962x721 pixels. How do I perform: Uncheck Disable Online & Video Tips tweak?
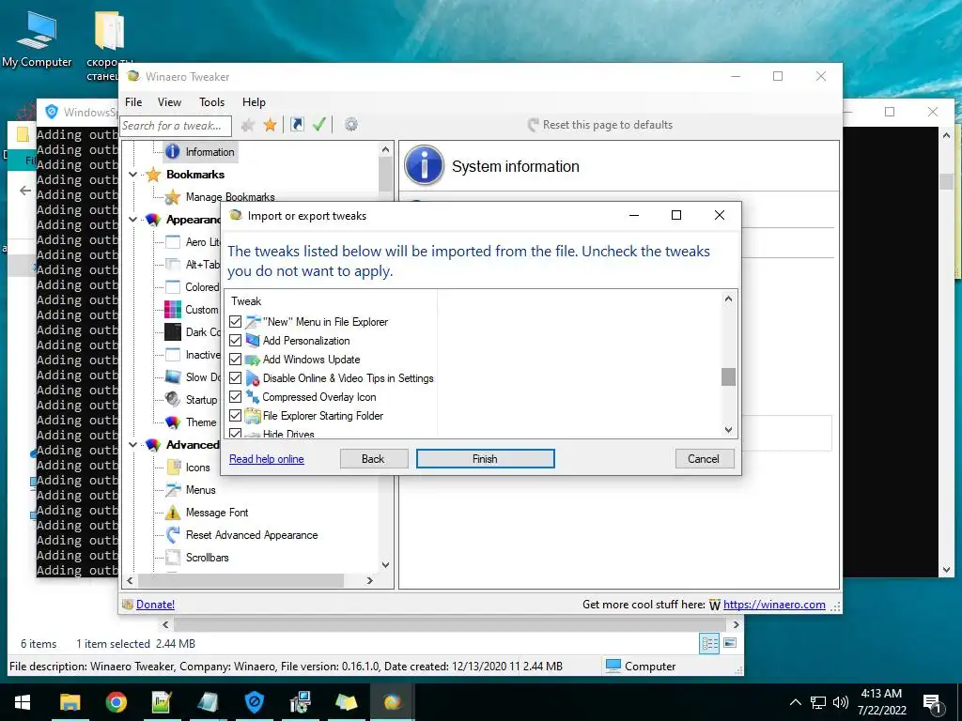(x=236, y=378)
